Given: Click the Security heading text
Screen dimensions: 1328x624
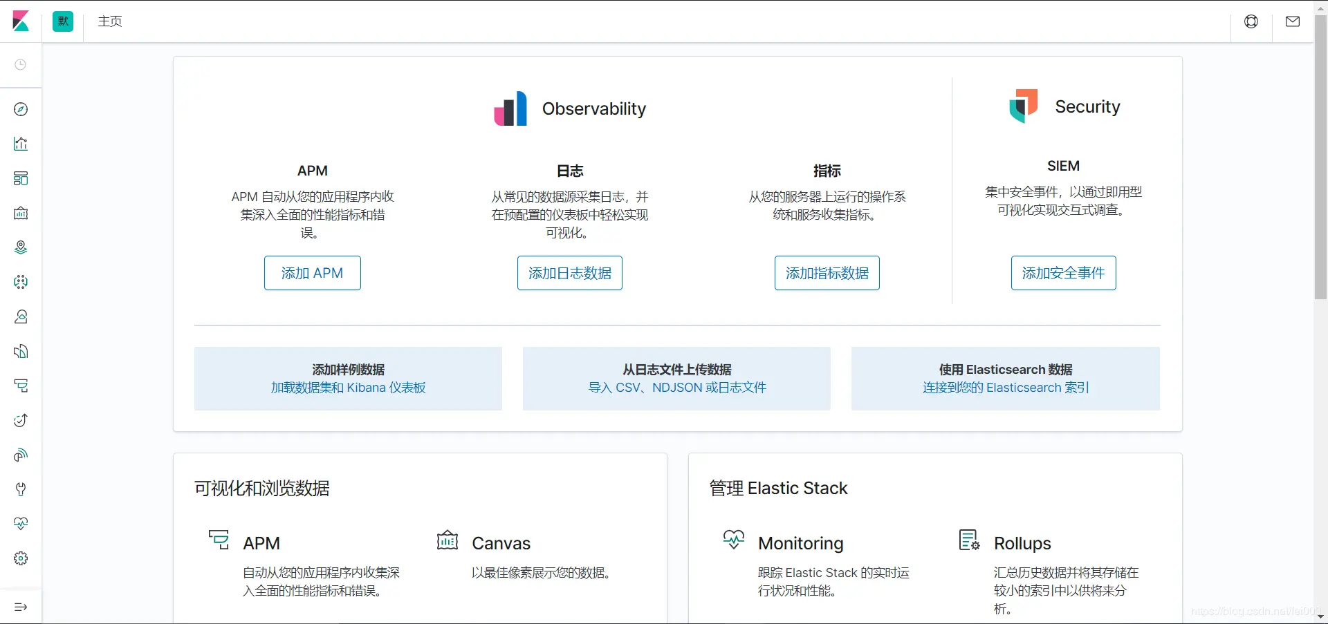Looking at the screenshot, I should [1087, 106].
